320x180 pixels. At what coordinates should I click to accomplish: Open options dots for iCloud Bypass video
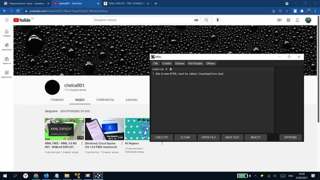point(122,143)
